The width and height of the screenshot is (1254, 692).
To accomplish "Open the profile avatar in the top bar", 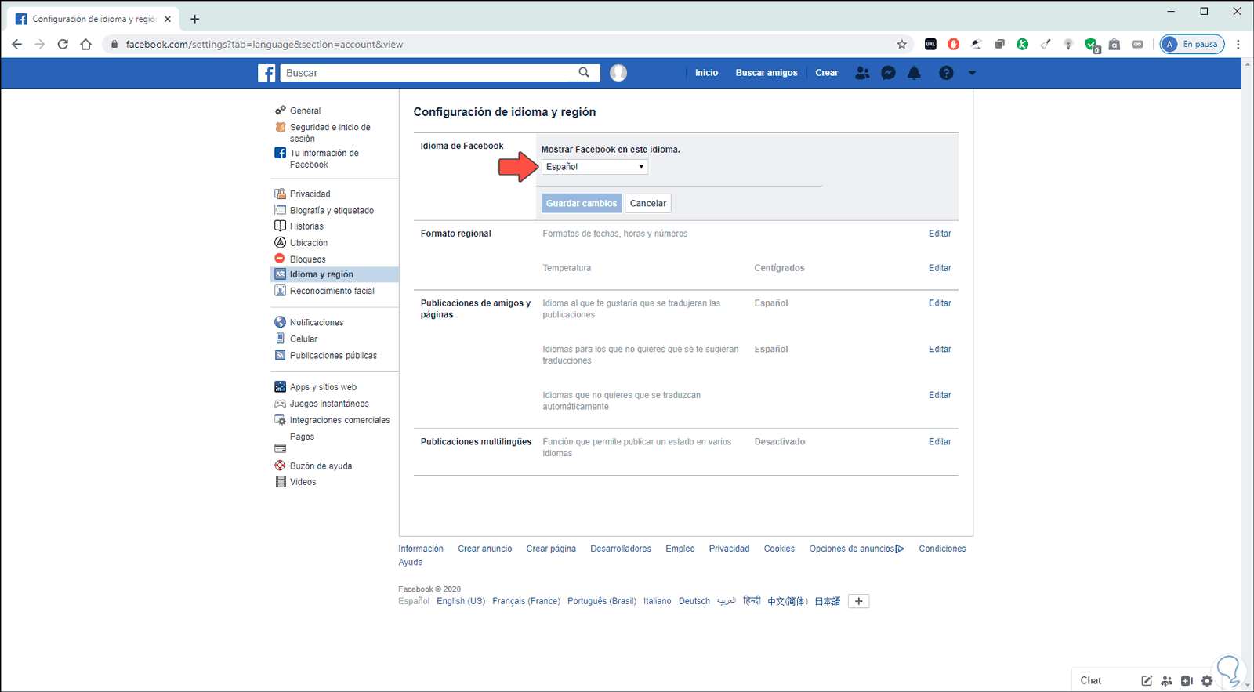I will click(618, 73).
